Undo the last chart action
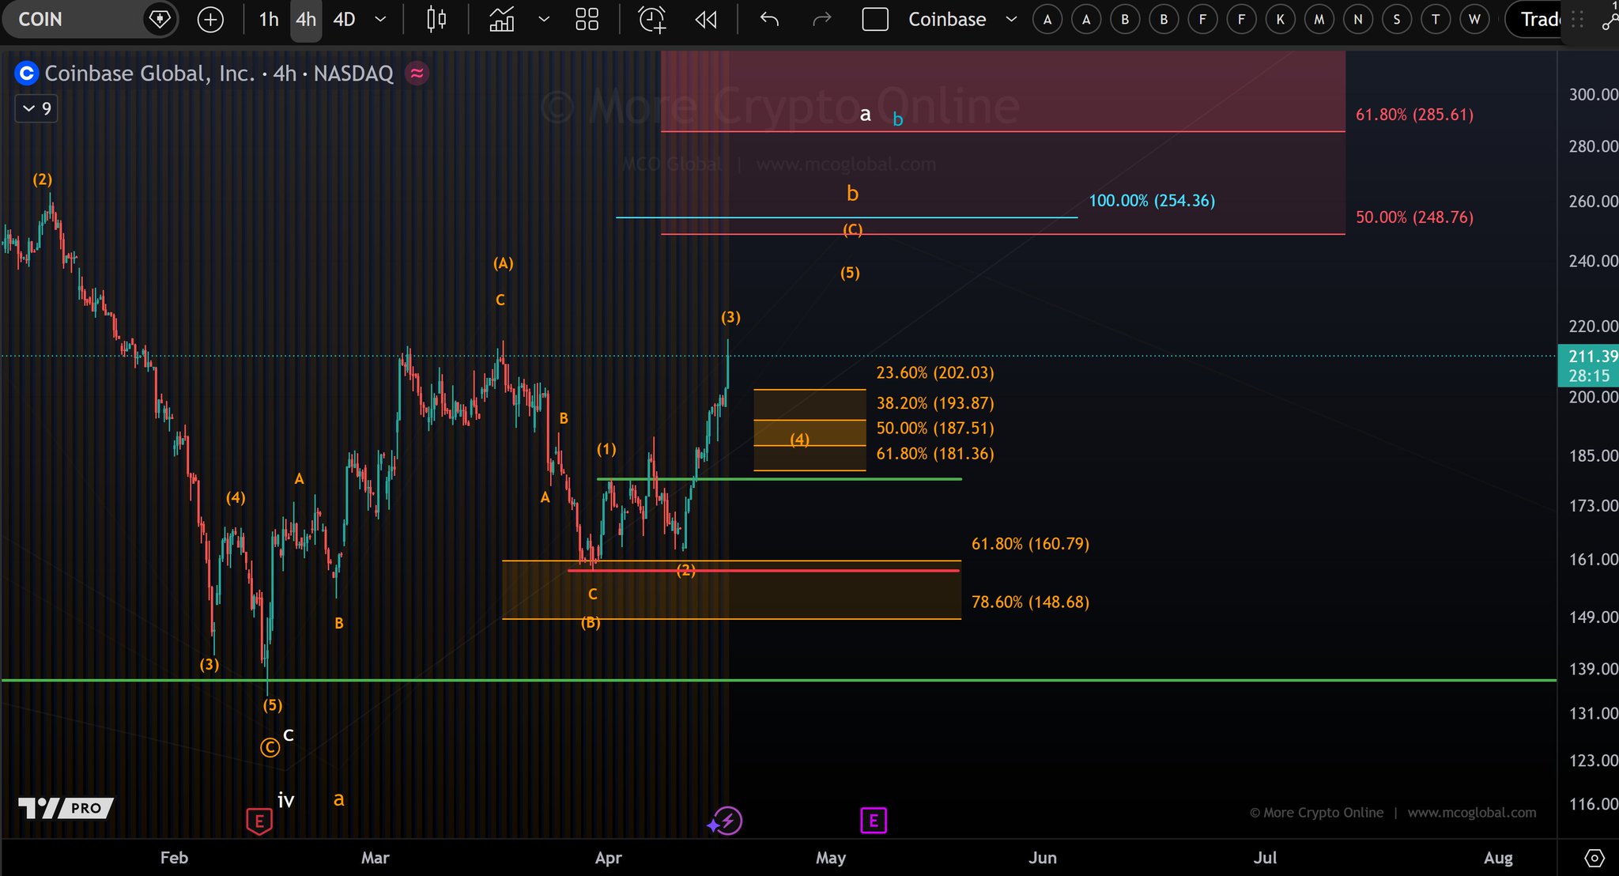Image resolution: width=1619 pixels, height=876 pixels. (x=769, y=20)
